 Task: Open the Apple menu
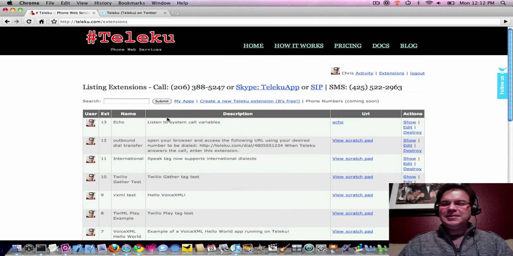pyautogui.click(x=10, y=3)
